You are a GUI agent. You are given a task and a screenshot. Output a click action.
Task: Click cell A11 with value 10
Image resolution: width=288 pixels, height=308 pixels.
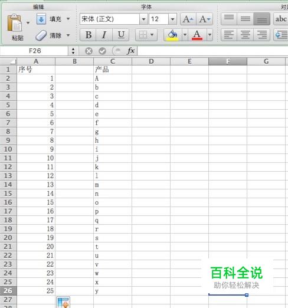click(x=36, y=158)
